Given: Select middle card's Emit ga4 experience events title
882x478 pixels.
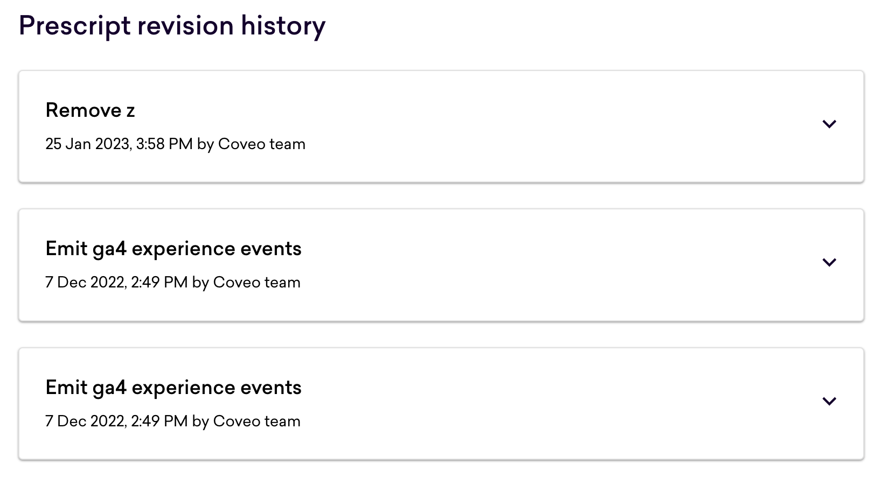Looking at the screenshot, I should (173, 249).
